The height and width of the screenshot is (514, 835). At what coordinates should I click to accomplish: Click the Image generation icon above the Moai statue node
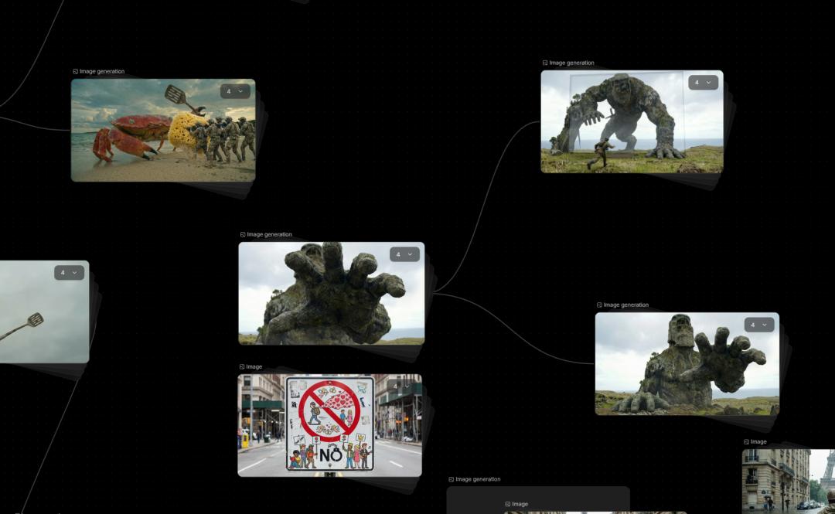[x=599, y=305]
